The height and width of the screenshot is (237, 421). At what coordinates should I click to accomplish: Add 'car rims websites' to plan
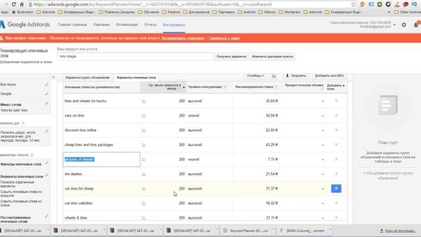pyautogui.click(x=336, y=203)
